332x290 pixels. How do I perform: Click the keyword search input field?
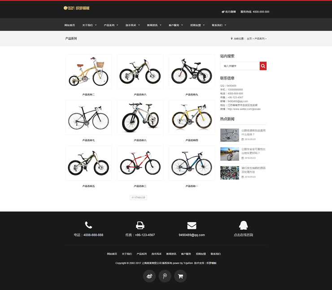(240, 66)
